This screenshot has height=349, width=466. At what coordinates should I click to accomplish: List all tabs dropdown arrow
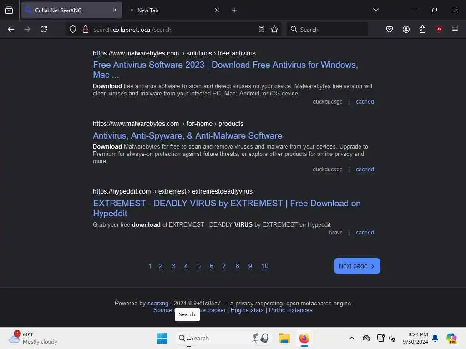[375, 10]
